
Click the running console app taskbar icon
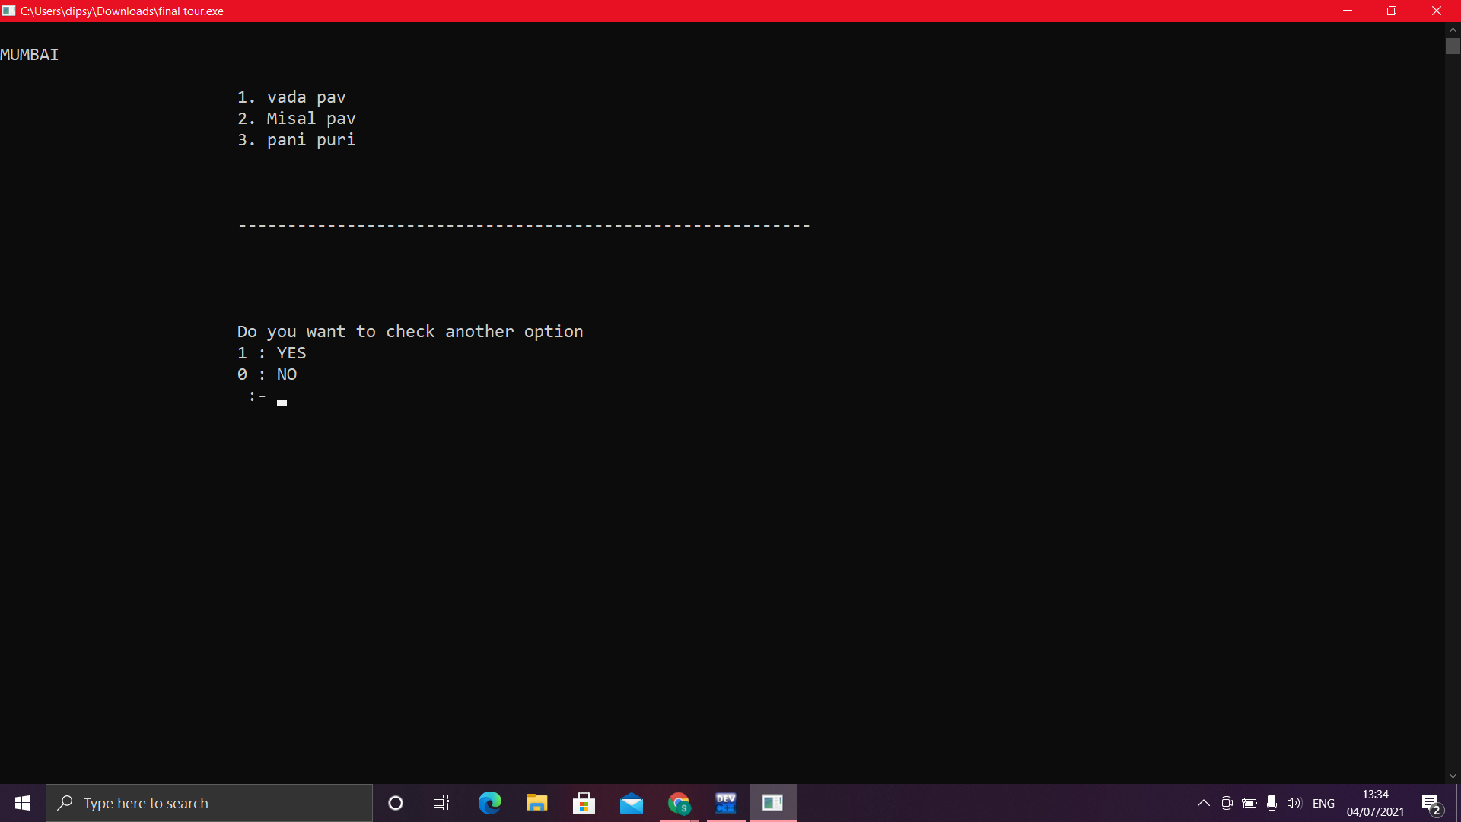tap(773, 803)
